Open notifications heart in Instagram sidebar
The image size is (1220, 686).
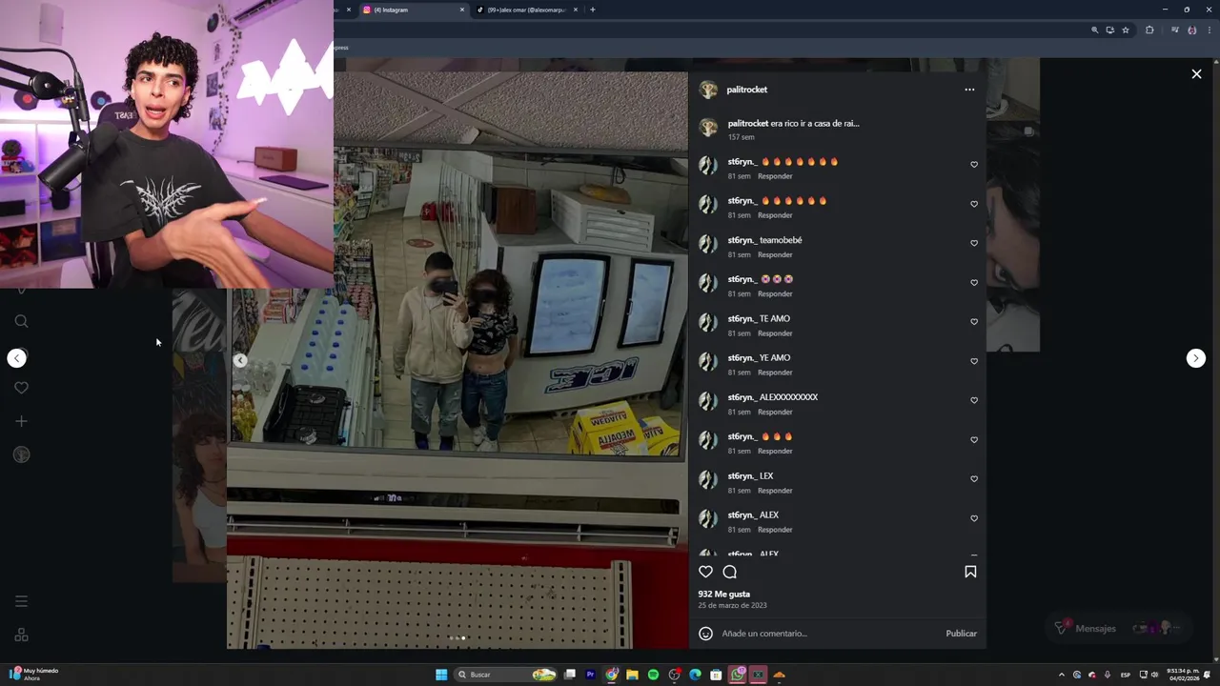click(x=21, y=388)
